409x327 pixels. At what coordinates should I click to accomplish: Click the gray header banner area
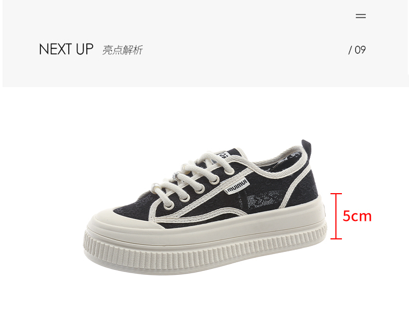coord(206,43)
